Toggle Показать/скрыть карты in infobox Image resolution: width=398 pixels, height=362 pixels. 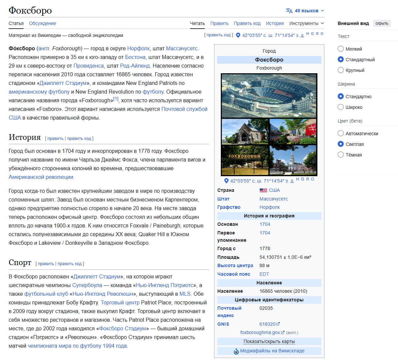(x=269, y=341)
